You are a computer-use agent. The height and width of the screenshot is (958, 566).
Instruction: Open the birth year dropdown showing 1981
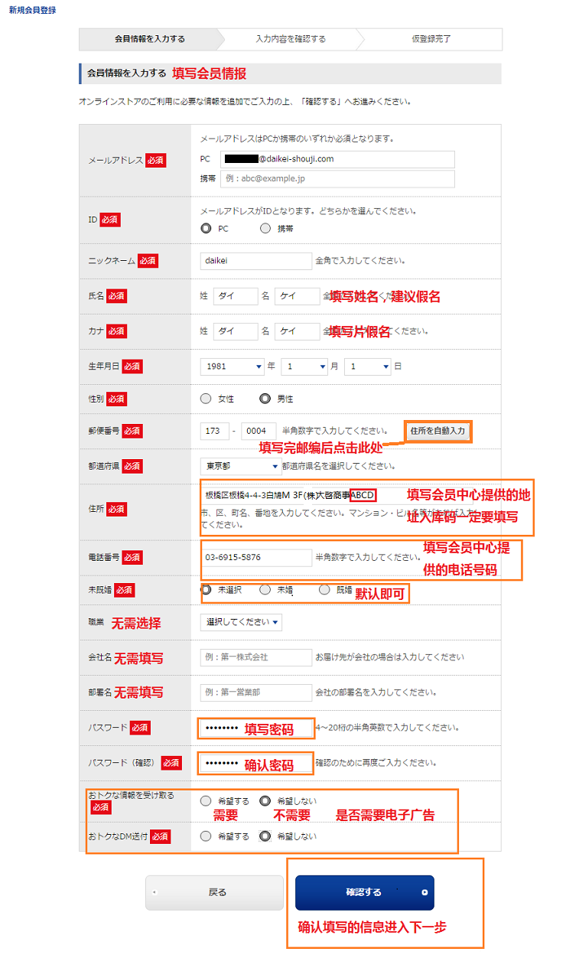[x=233, y=367]
